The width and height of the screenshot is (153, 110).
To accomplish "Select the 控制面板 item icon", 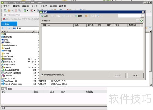I will [2, 37].
